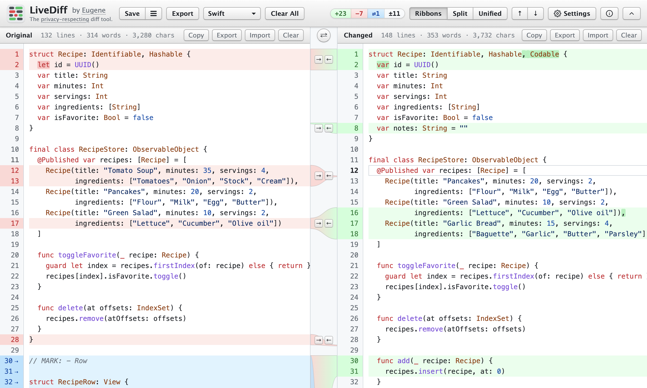Copy Tomato Soup hunk to the left
This screenshot has width=647, height=388.
tap(329, 176)
